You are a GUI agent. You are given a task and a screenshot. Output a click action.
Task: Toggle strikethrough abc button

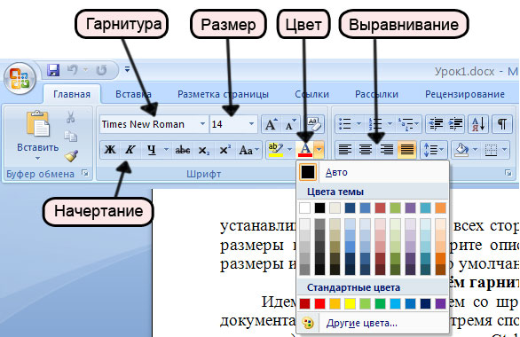tap(183, 150)
